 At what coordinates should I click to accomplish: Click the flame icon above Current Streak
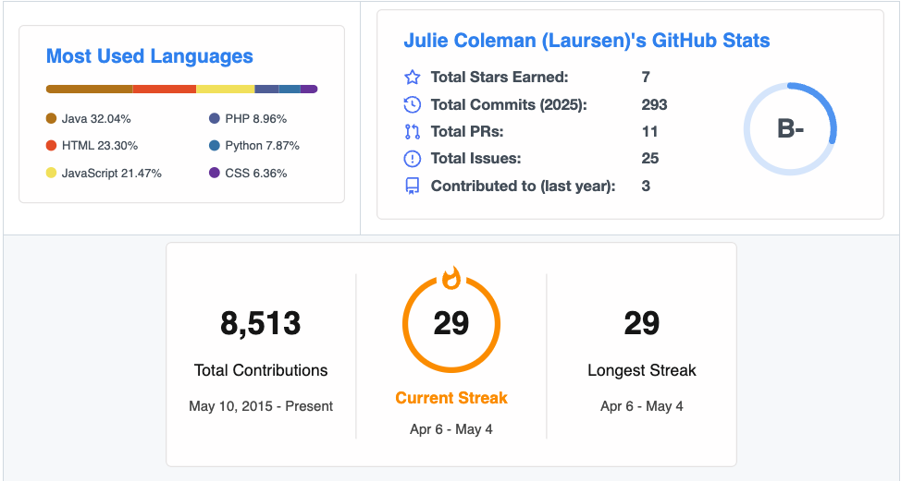pyautogui.click(x=451, y=278)
